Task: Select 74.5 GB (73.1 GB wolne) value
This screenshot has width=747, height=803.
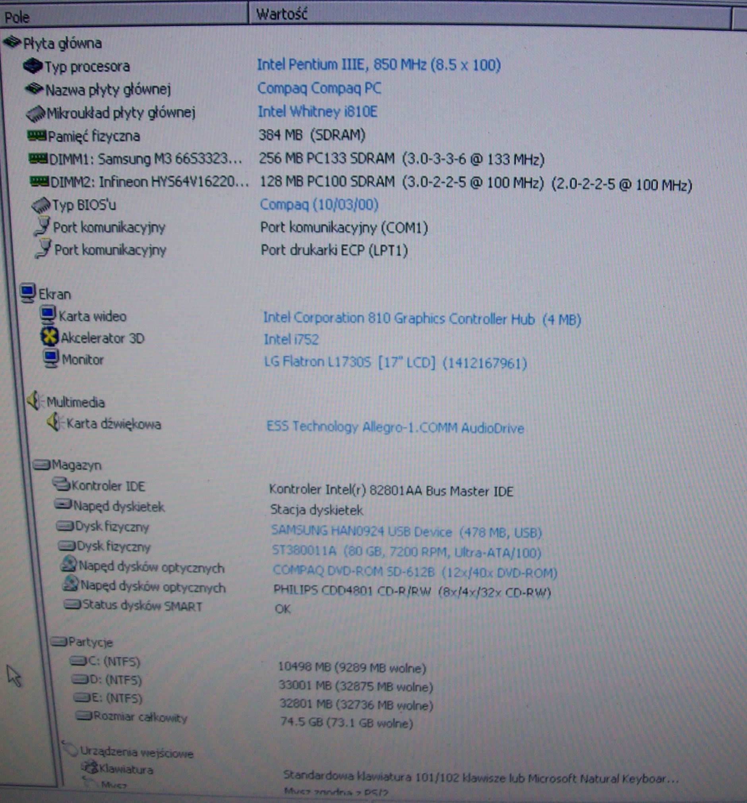Action: [x=347, y=723]
